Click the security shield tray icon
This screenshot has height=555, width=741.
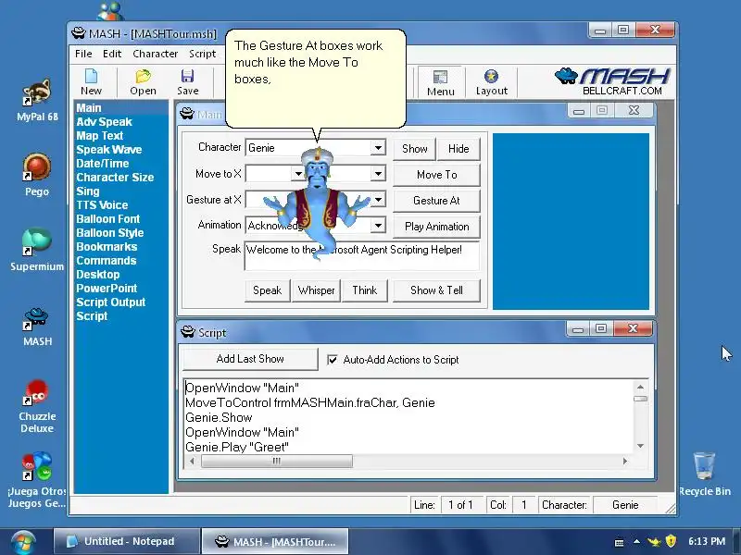671,541
